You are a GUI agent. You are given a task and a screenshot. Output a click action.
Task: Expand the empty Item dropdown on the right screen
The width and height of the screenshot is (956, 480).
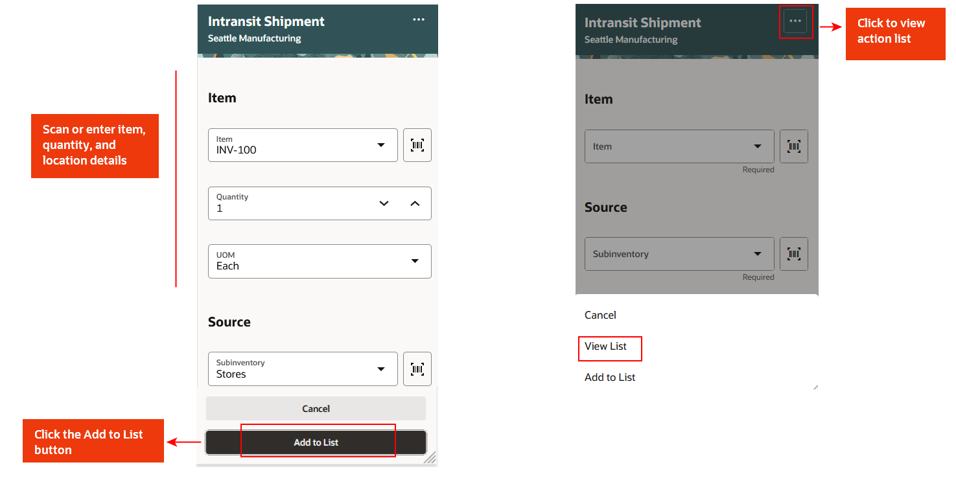coord(758,146)
